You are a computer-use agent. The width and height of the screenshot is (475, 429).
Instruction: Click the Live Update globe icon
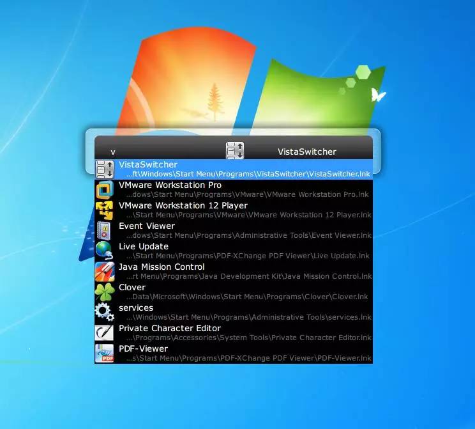pyautogui.click(x=105, y=251)
